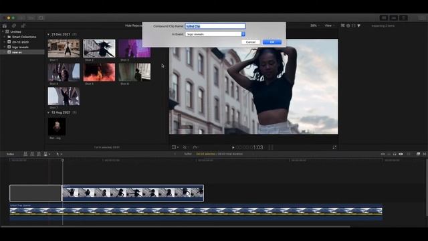This screenshot has height=241, width=428.
Task: Open the Select tool picker in timeline
Action: (59, 154)
